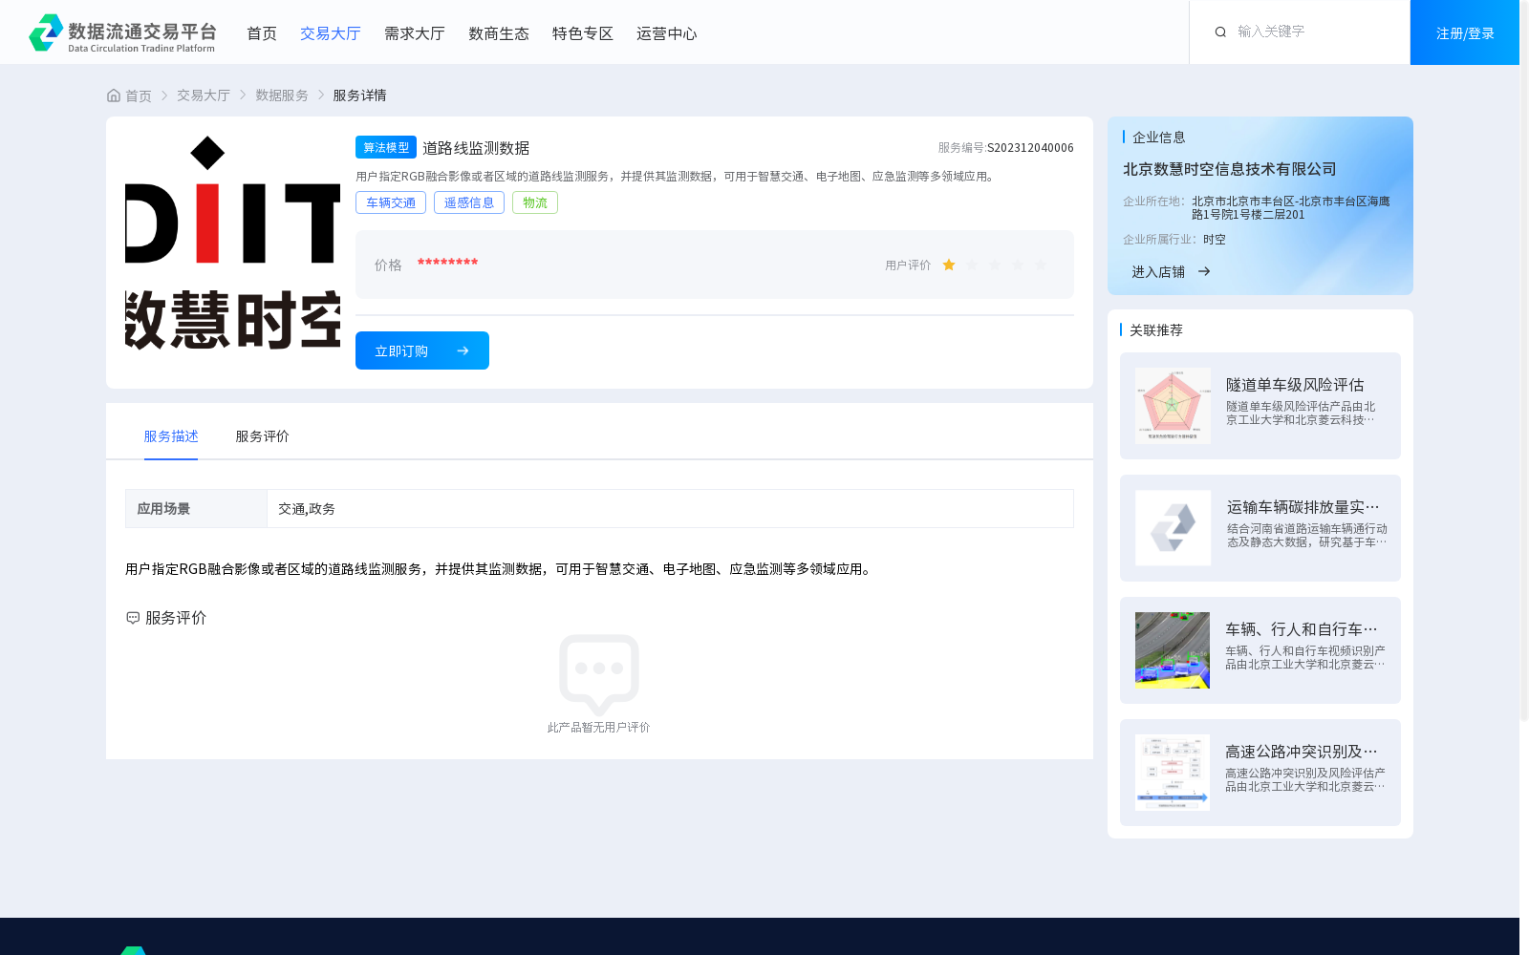Click the 遥感信息 tag
Screen dimensions: 1529x955
[x=469, y=202]
